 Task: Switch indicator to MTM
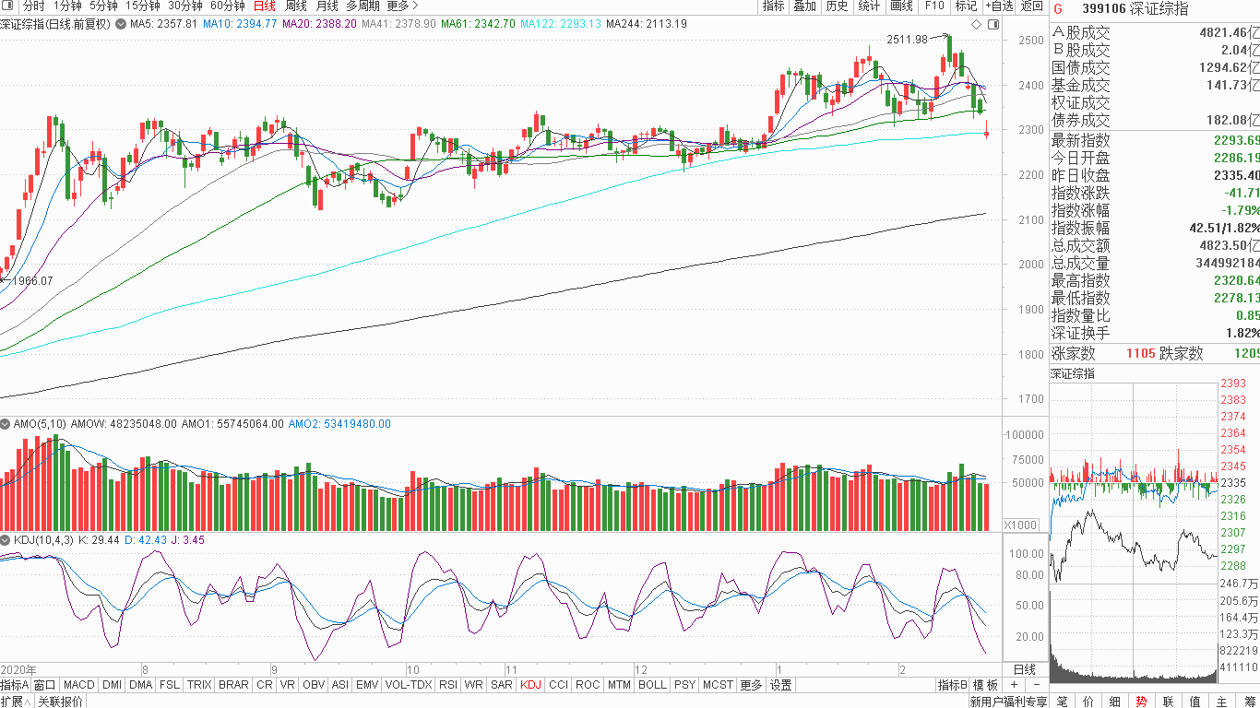click(620, 685)
